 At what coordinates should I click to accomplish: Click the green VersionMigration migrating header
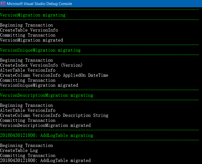click(33, 15)
